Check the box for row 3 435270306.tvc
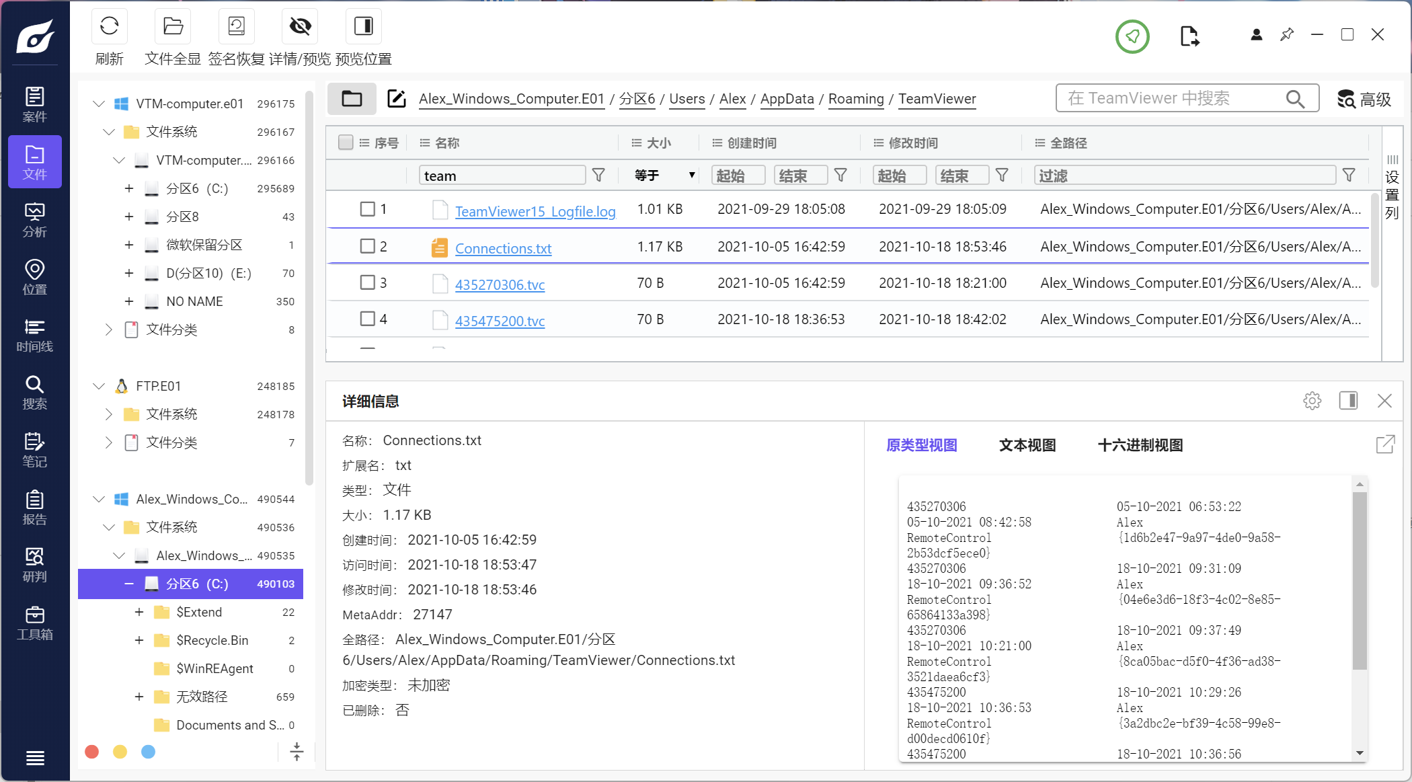The height and width of the screenshot is (782, 1412). [367, 282]
